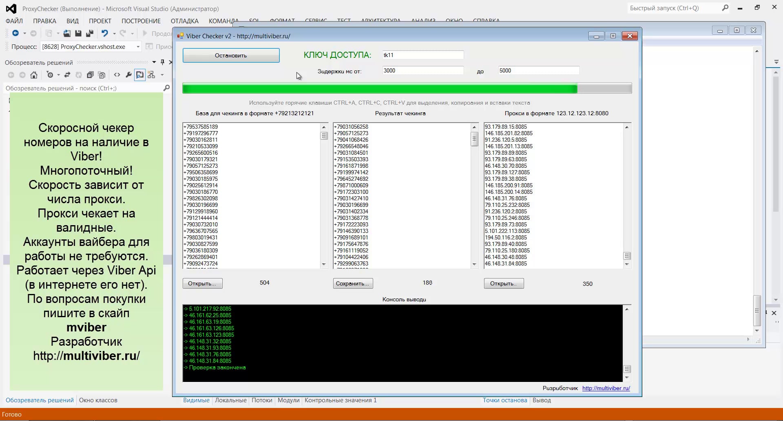Open the ФАЙЛ menu

pos(14,21)
